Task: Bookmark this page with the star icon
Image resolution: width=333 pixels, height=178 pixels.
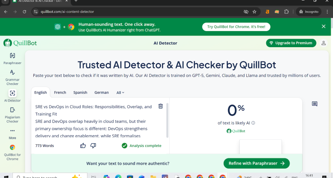Action: pos(254,12)
